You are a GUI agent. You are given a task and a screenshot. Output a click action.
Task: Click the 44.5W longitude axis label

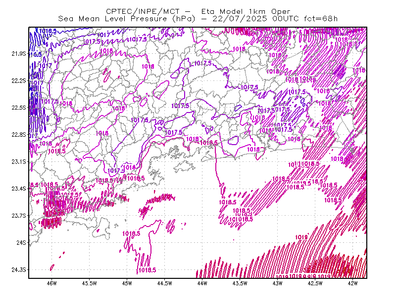(165, 283)
